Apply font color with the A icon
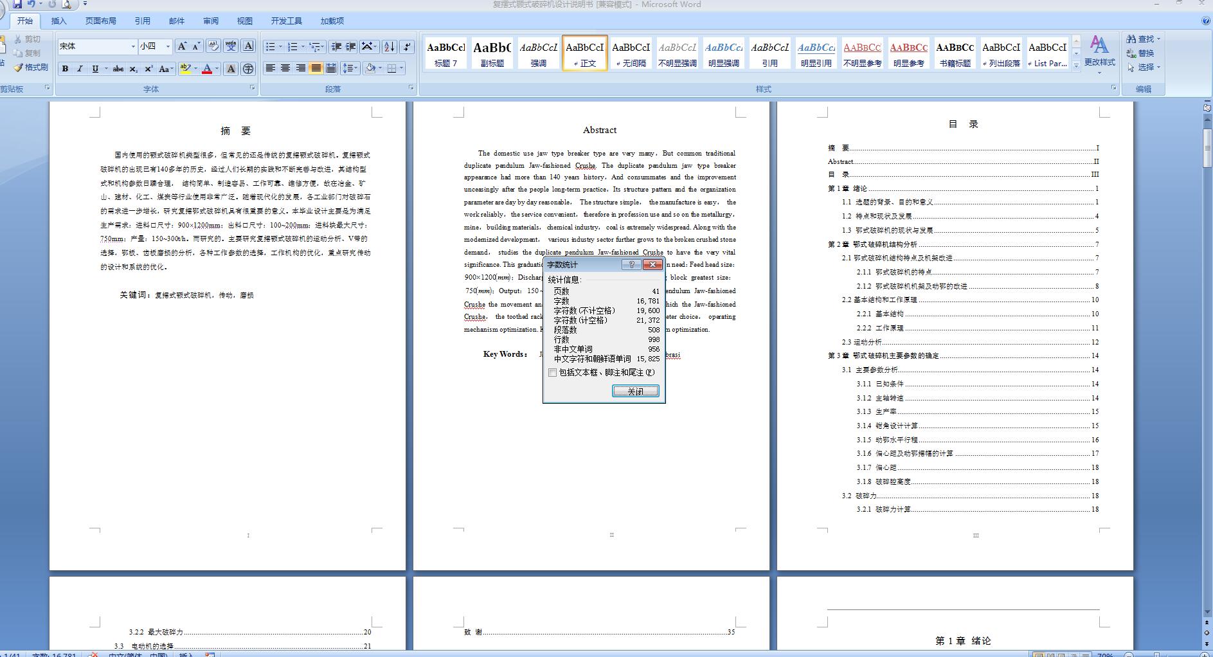Screen dimensions: 1213x657 [x=206, y=68]
